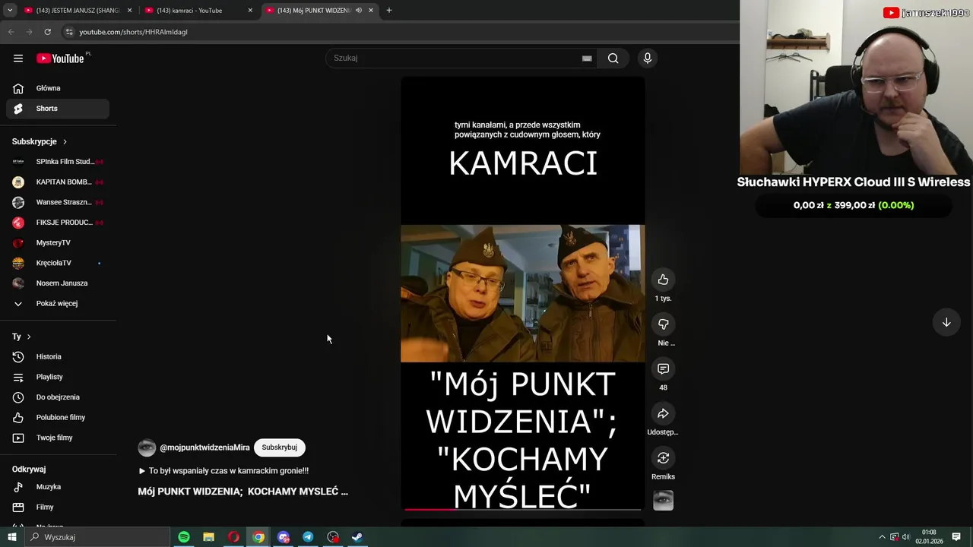The width and height of the screenshot is (973, 547).
Task: Open comments showing 48
Action: tap(663, 368)
